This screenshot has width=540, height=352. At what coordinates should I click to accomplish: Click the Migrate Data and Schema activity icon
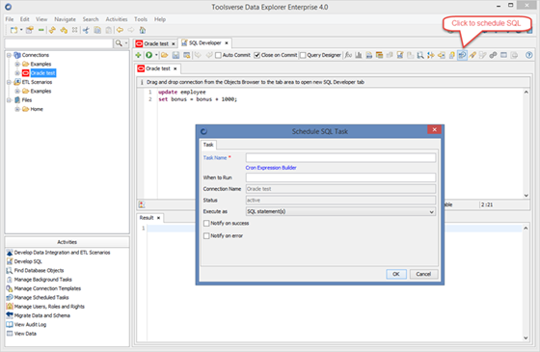pos(10,315)
